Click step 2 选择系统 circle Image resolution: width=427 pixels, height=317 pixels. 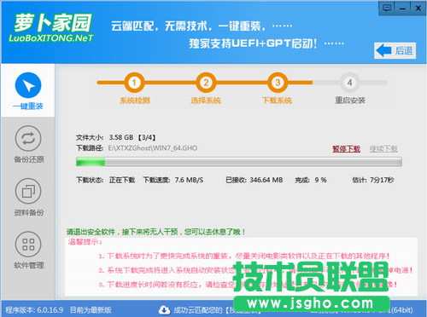[206, 83]
